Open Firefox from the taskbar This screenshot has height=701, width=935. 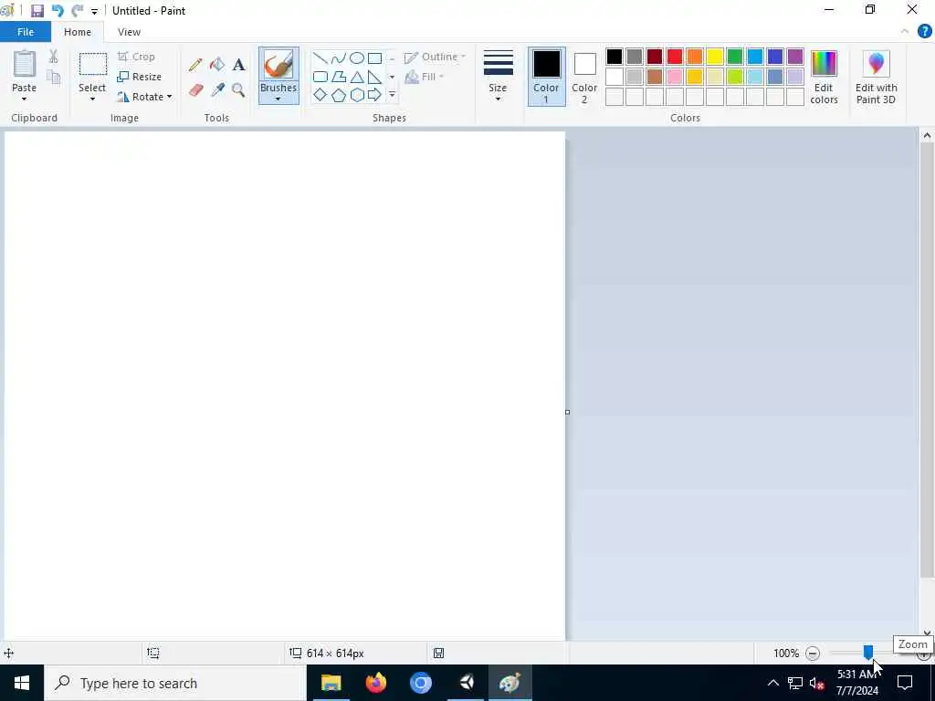pyautogui.click(x=375, y=683)
